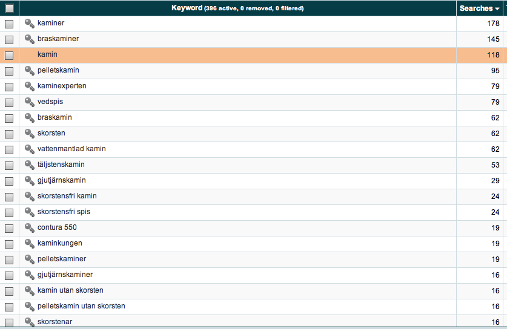This screenshot has height=329, width=507.
Task: Click the kamin utan skorsten keyword
Action: coord(70,290)
